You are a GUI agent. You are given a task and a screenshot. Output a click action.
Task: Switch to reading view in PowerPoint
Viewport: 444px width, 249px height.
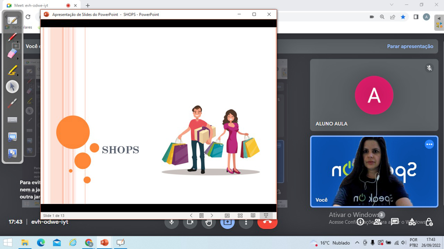(x=253, y=215)
